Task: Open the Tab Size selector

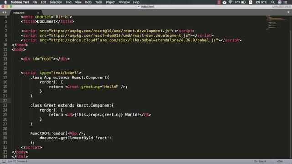Action: point(260,161)
